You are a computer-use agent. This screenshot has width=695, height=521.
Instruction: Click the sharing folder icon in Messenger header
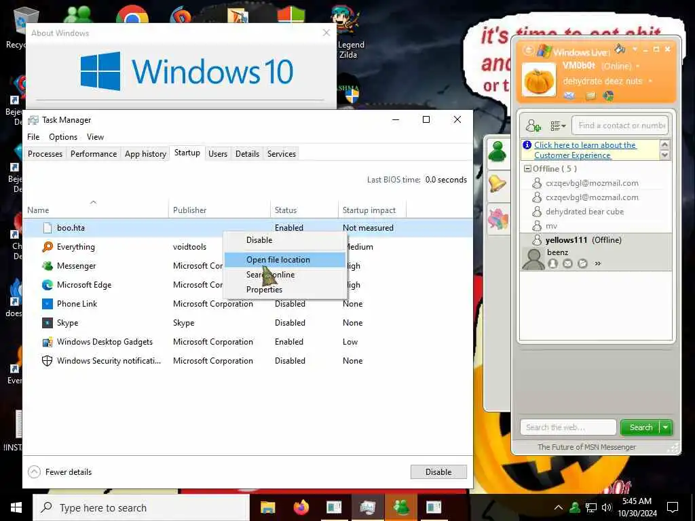click(x=590, y=95)
